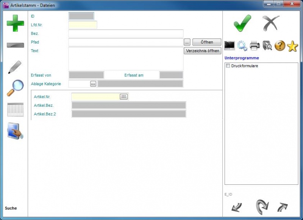
Task: Click into the Bez. input field
Action: pyautogui.click(x=126, y=34)
